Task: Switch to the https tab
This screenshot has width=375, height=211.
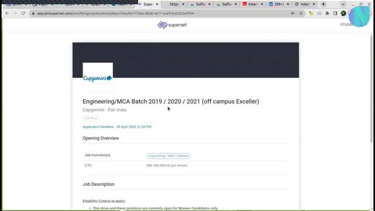Action: click(x=174, y=4)
